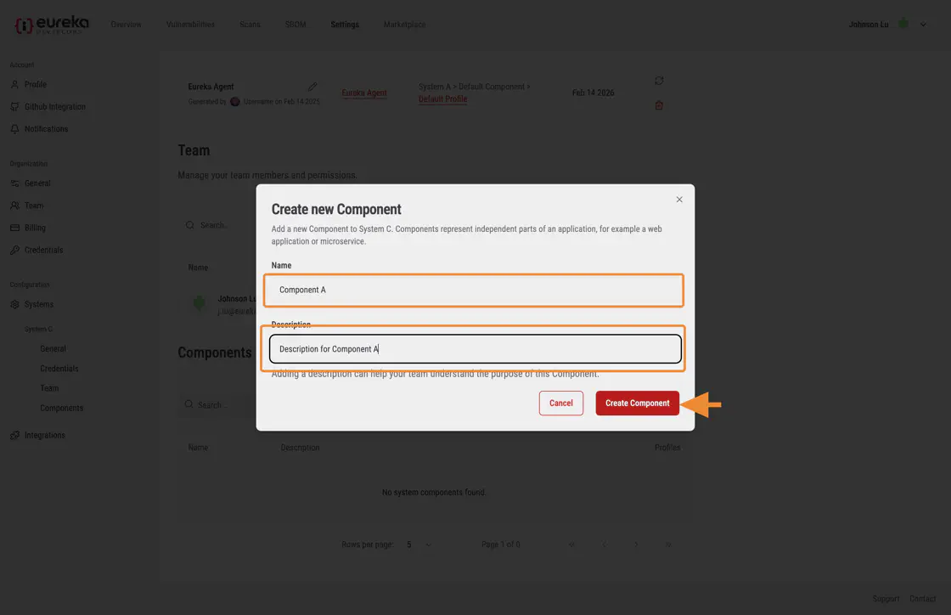The image size is (951, 615).
Task: Open Notifications in the sidebar
Action: click(x=46, y=129)
